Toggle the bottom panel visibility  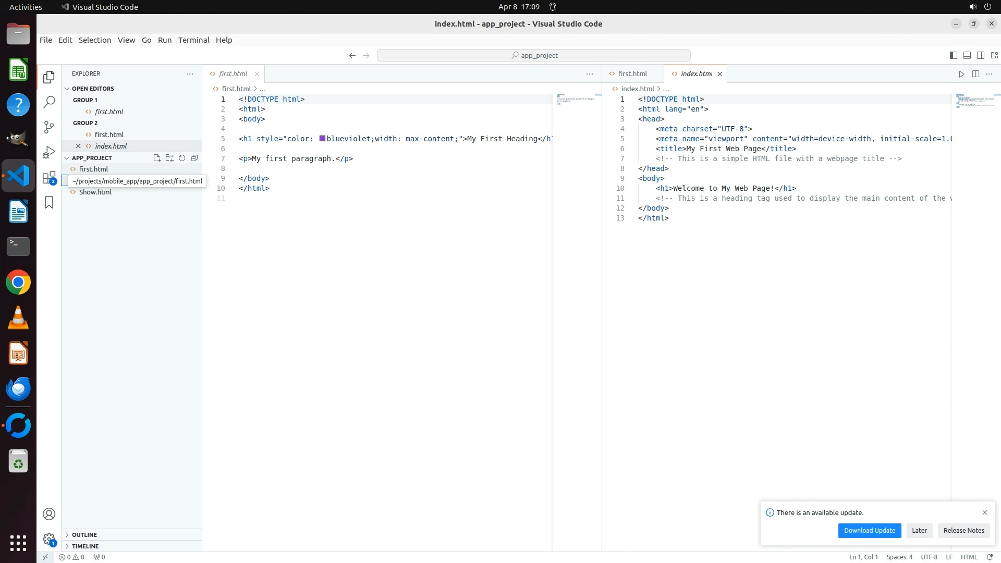click(x=967, y=55)
